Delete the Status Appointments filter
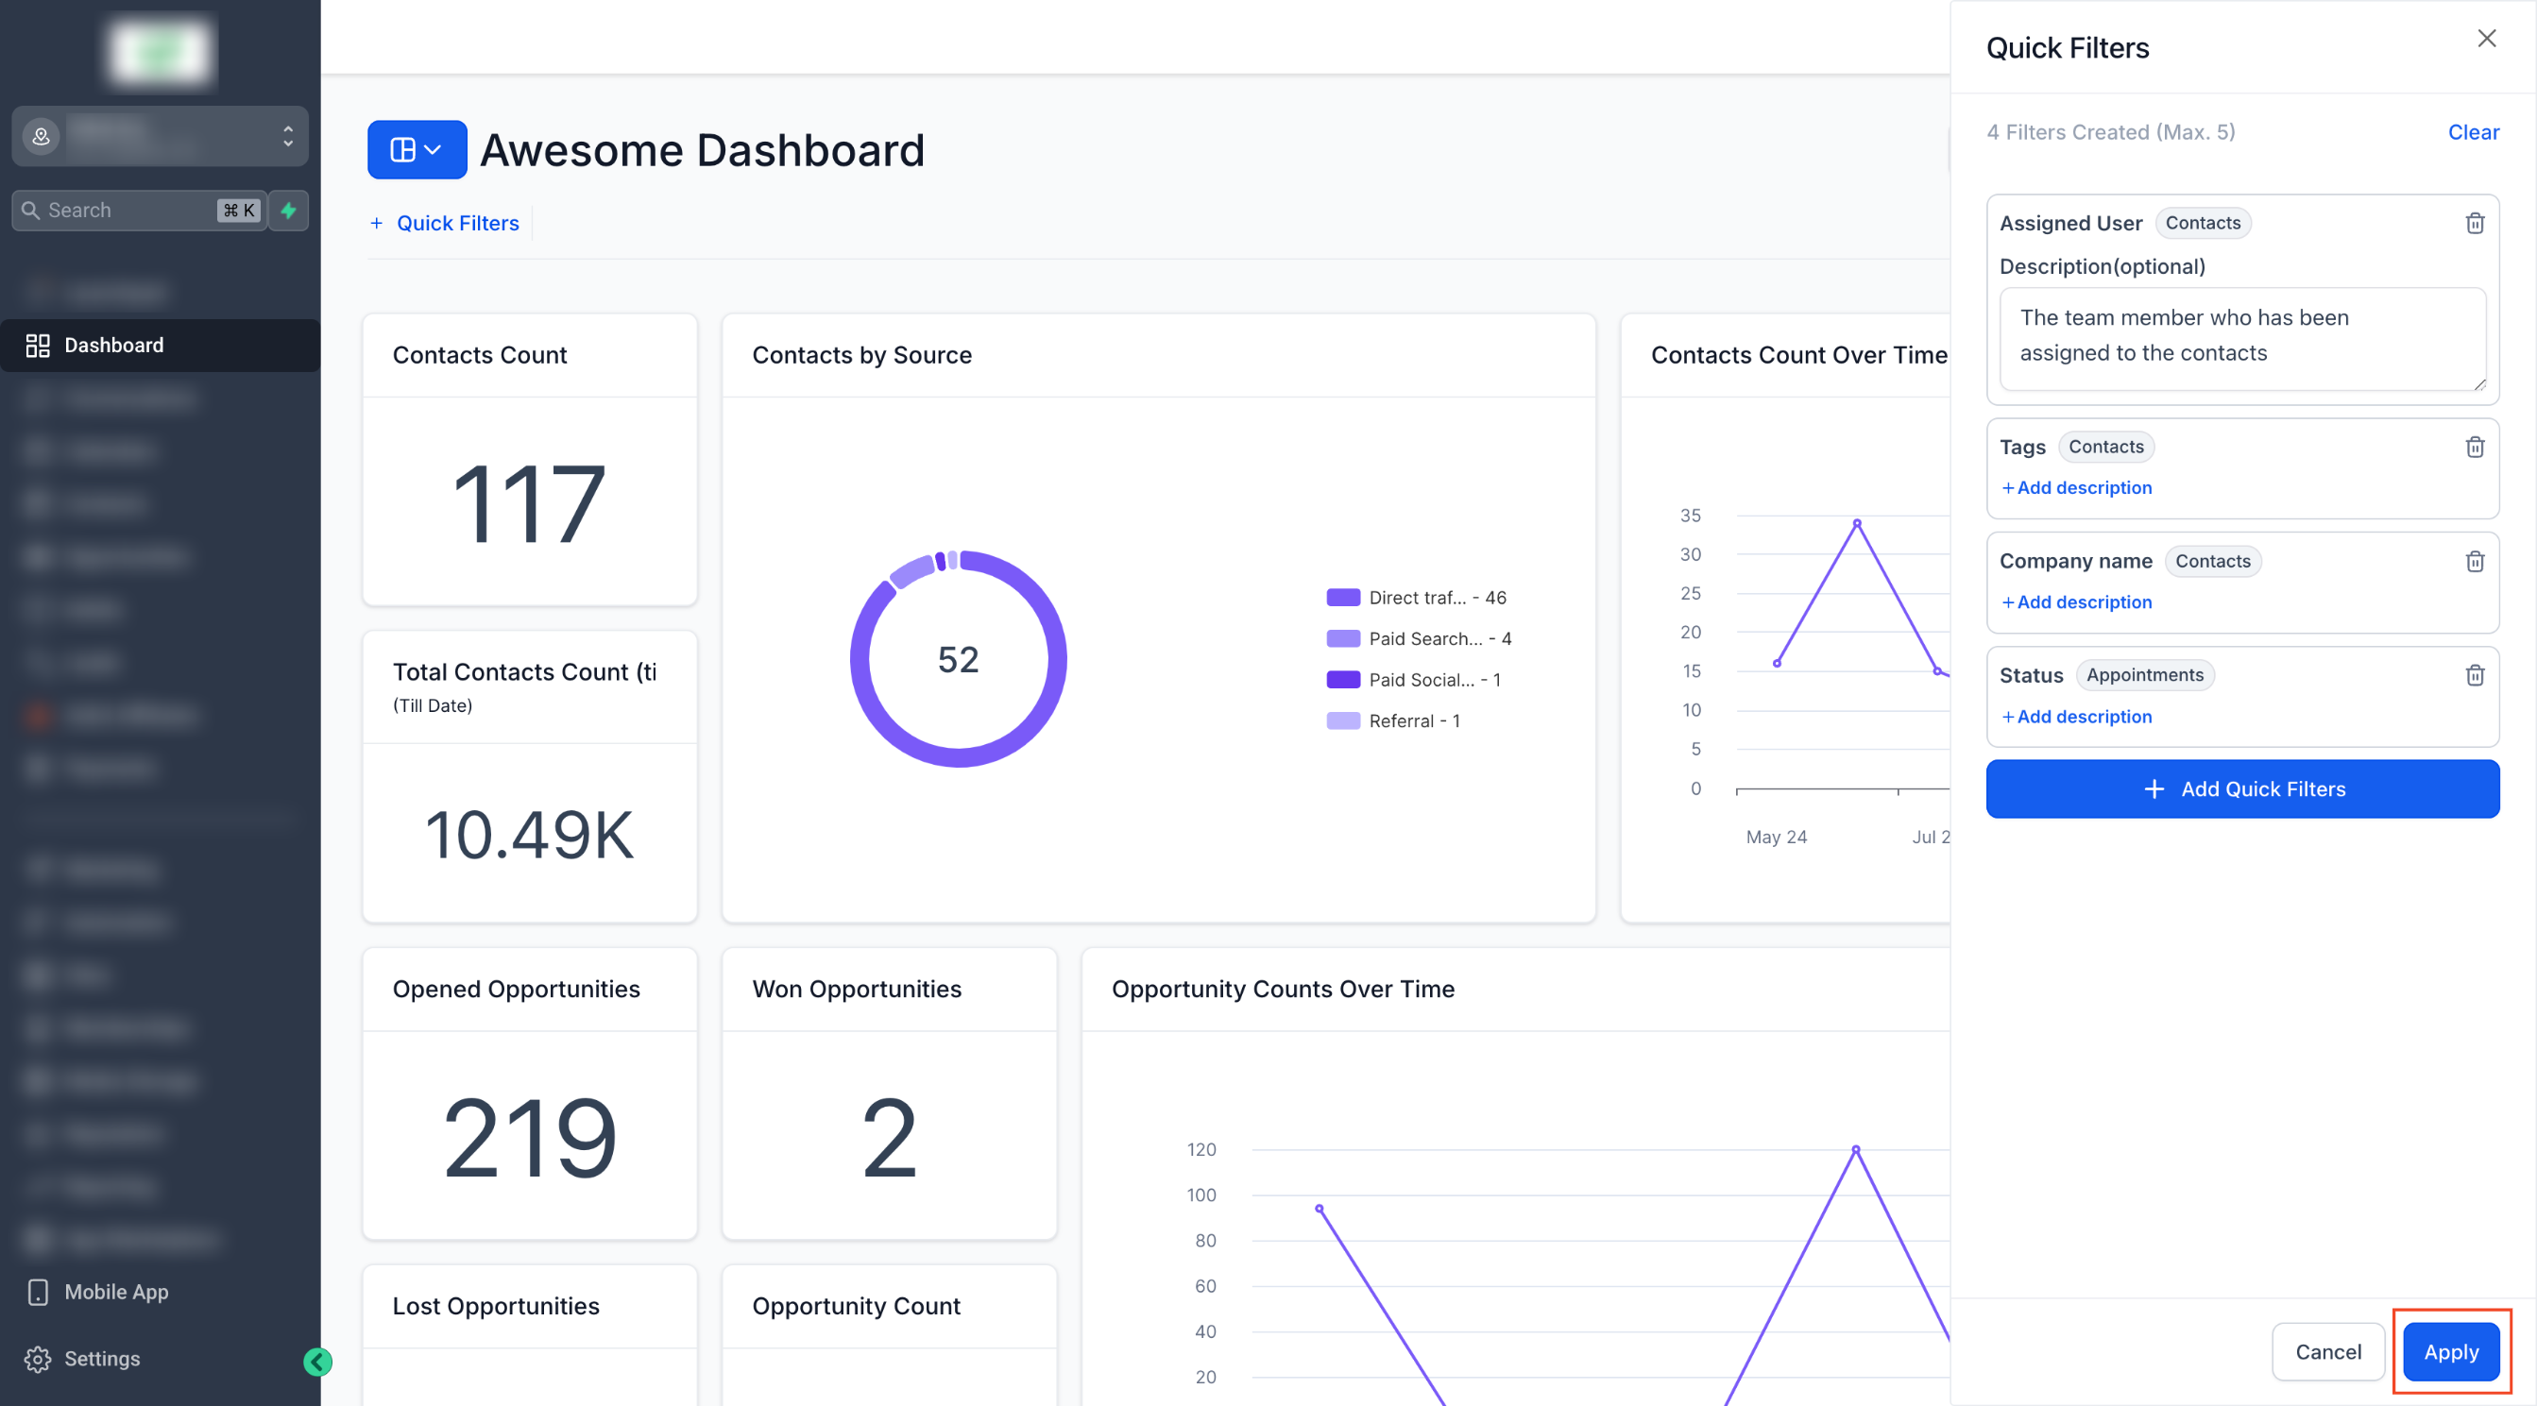Viewport: 2537px width, 1406px height. [2474, 675]
